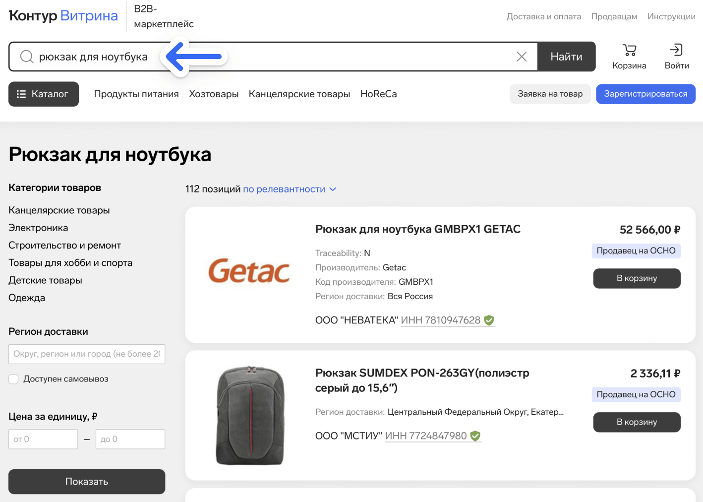Focus the Регион доставки input field

[x=87, y=354]
